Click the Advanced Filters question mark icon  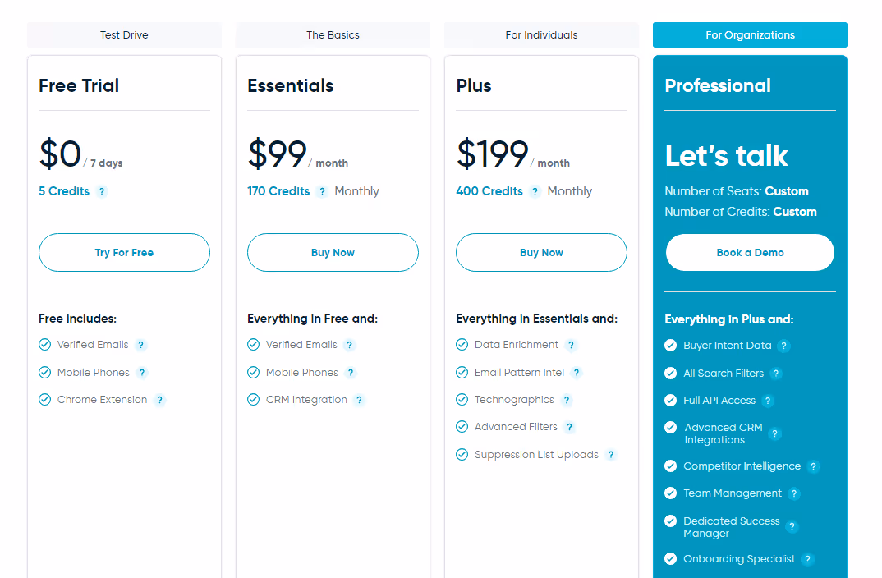(571, 427)
